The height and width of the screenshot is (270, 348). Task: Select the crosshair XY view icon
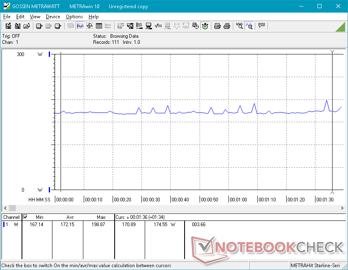click(89, 26)
